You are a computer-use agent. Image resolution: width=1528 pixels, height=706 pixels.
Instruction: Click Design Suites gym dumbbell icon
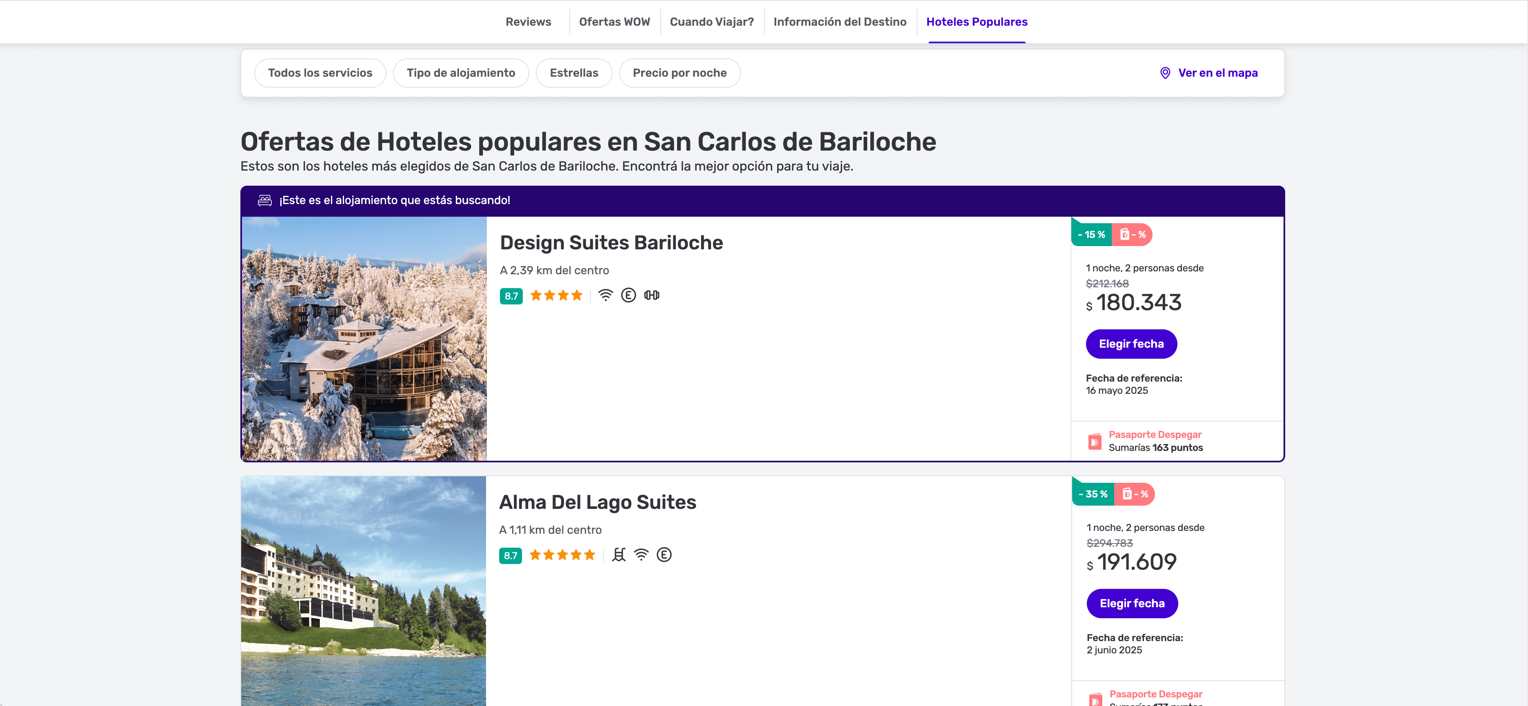click(651, 295)
